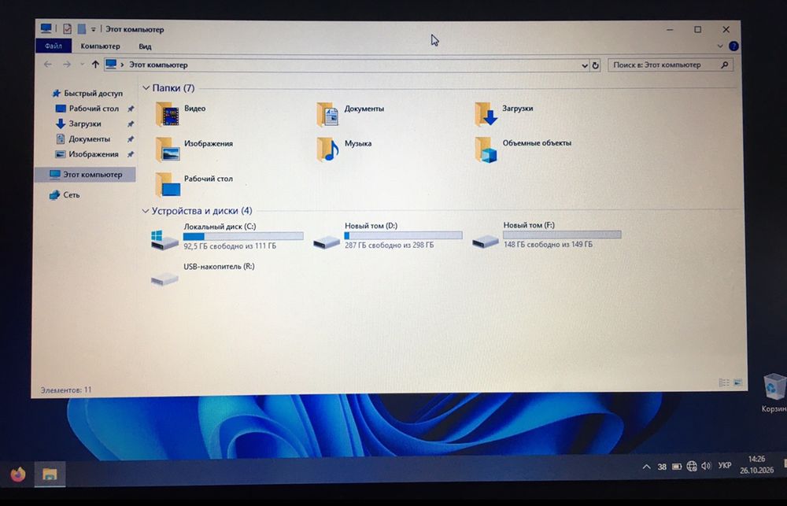Select Сеть in navigation pane
787x506 pixels.
tap(65, 195)
